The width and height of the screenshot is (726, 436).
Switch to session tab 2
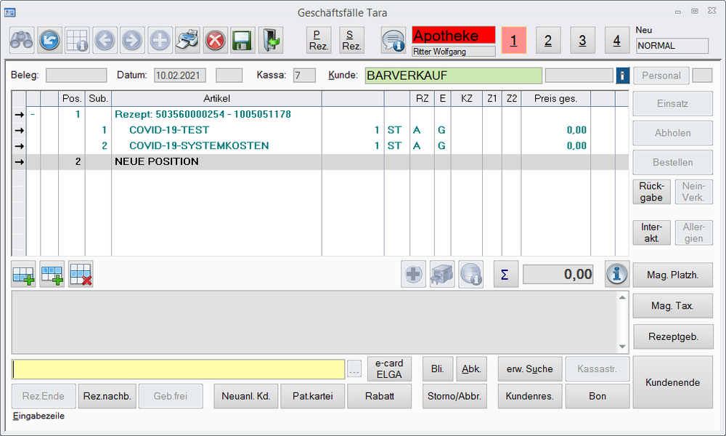(x=547, y=41)
